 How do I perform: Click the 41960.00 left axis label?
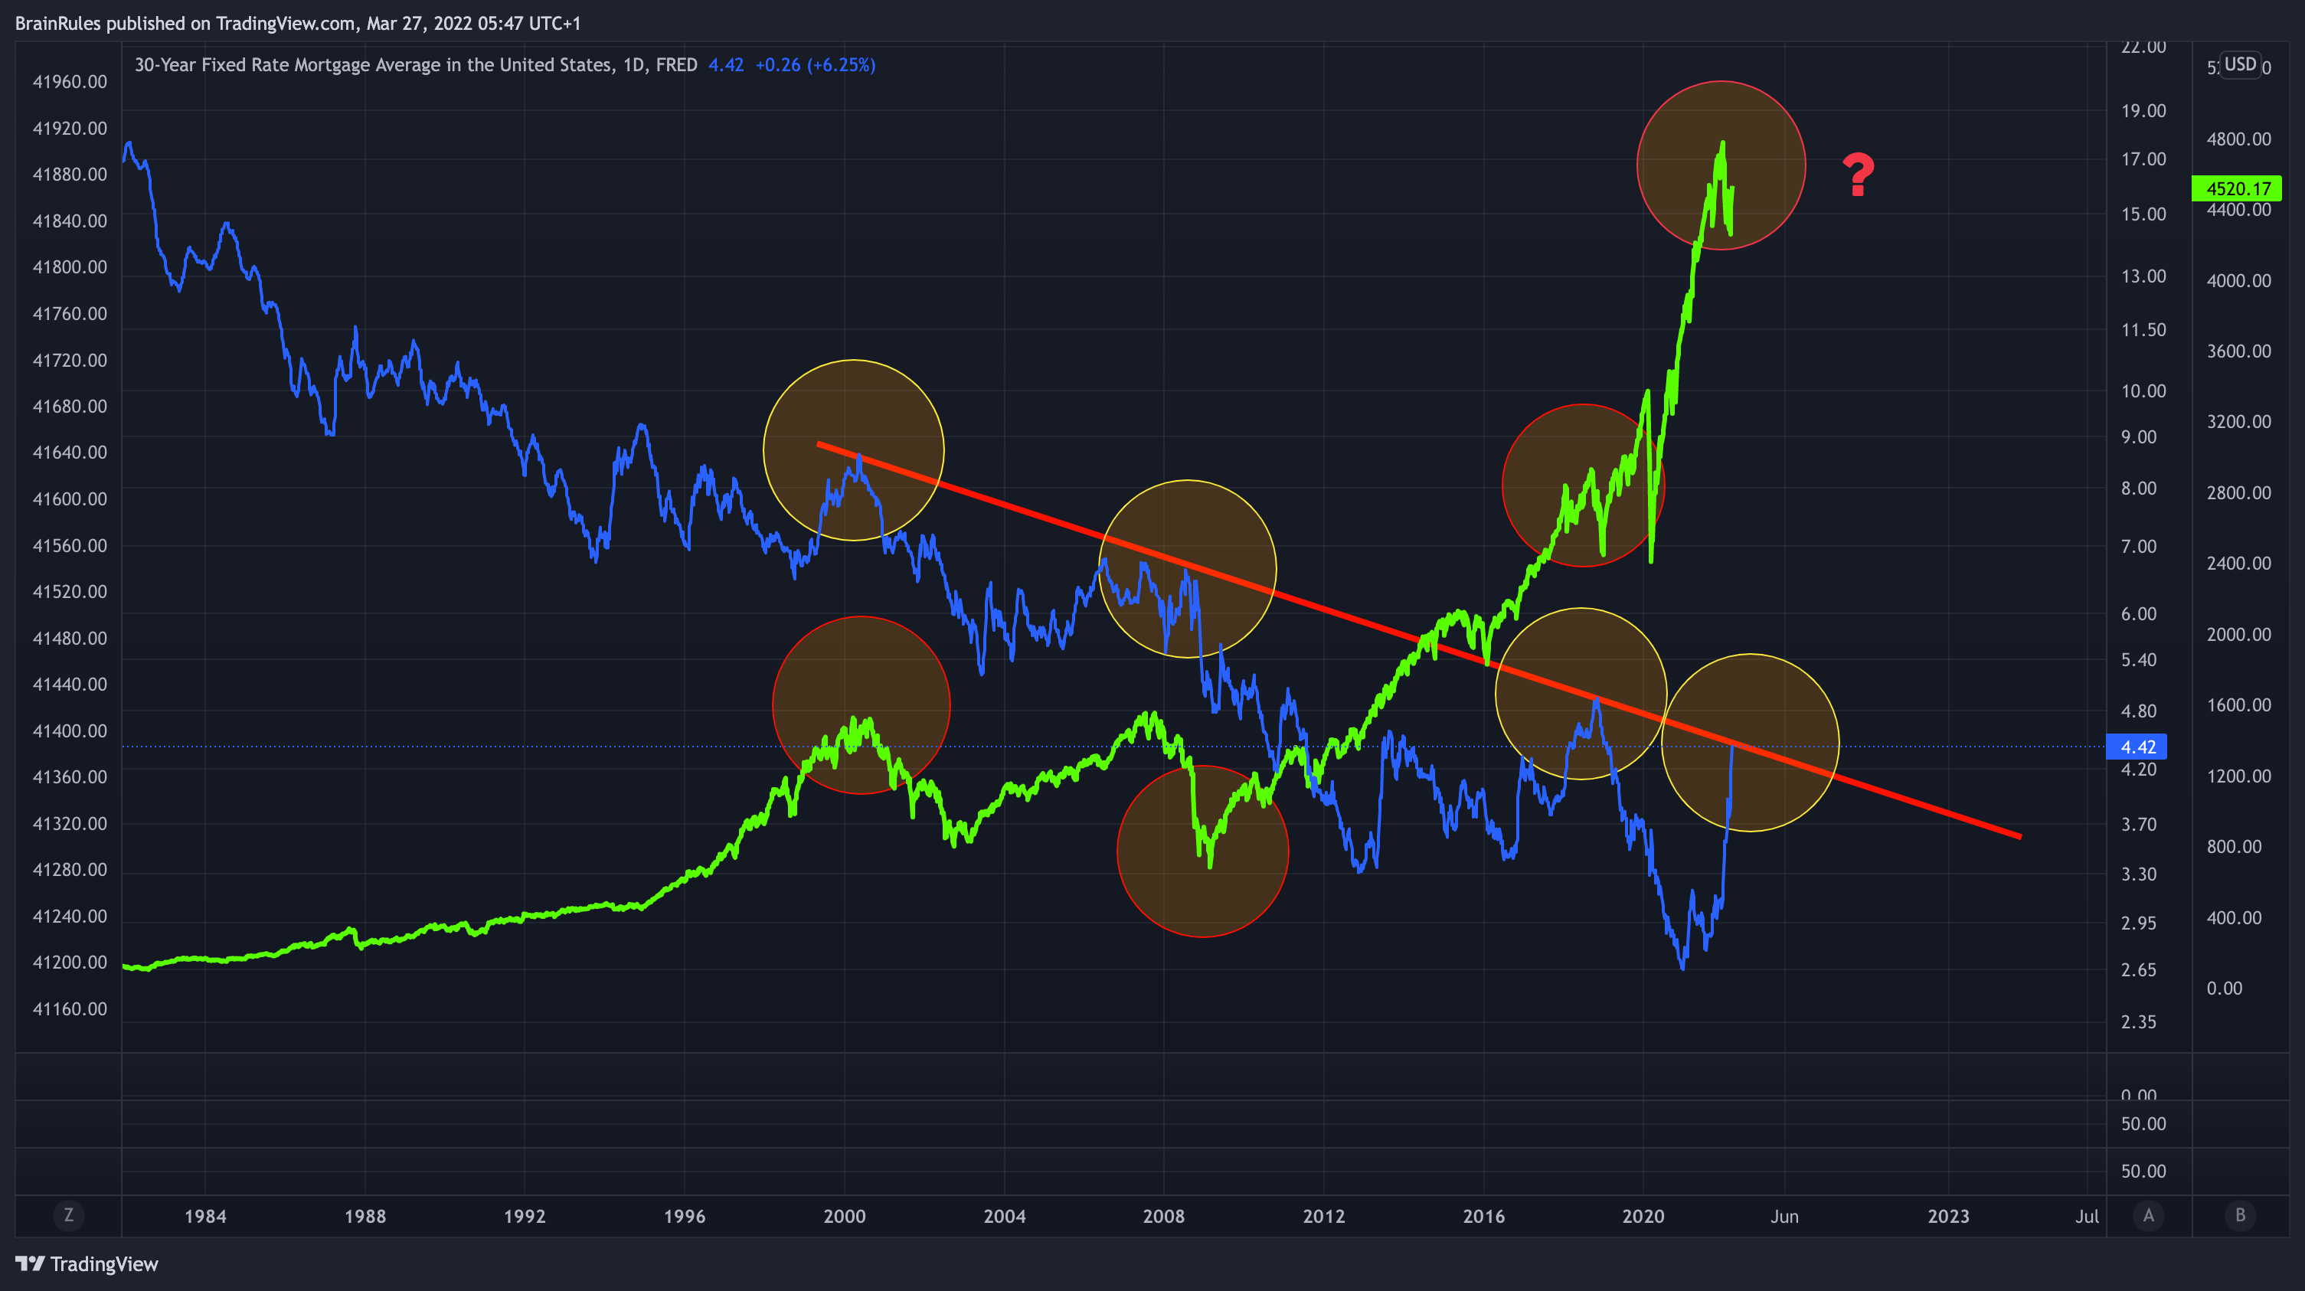click(x=70, y=81)
